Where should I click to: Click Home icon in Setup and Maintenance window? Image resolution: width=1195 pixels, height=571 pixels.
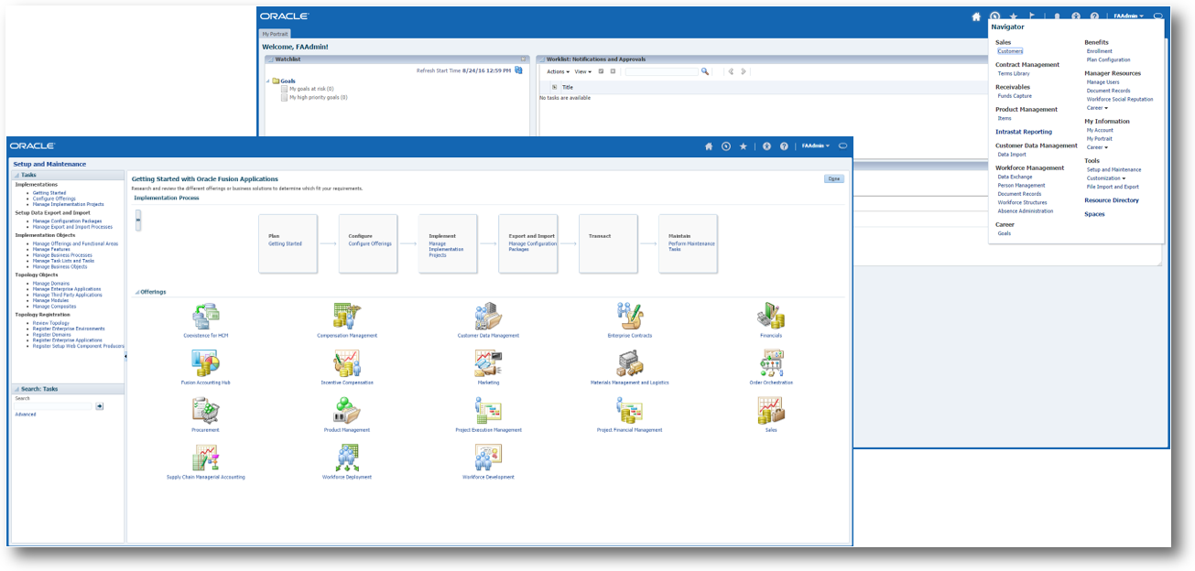point(708,145)
